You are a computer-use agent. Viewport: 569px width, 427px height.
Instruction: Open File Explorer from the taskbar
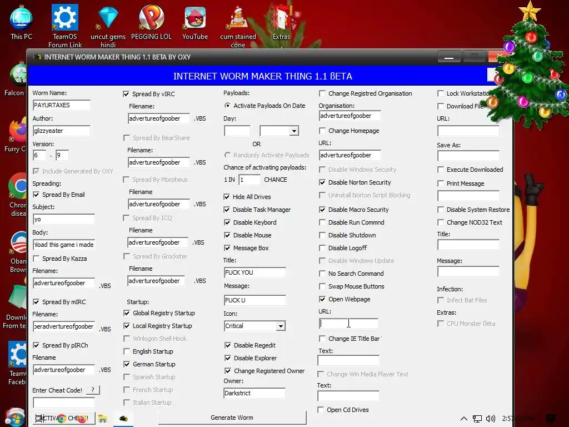point(103,419)
